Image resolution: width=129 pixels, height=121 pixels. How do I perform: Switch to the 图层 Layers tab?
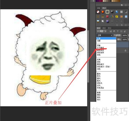pyautogui.click(x=99, y=28)
